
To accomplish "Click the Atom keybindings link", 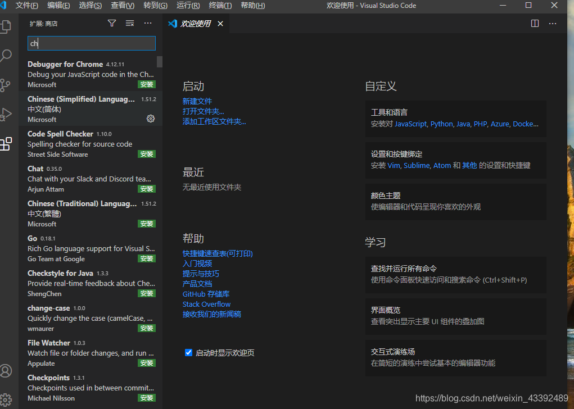I will tap(442, 165).
